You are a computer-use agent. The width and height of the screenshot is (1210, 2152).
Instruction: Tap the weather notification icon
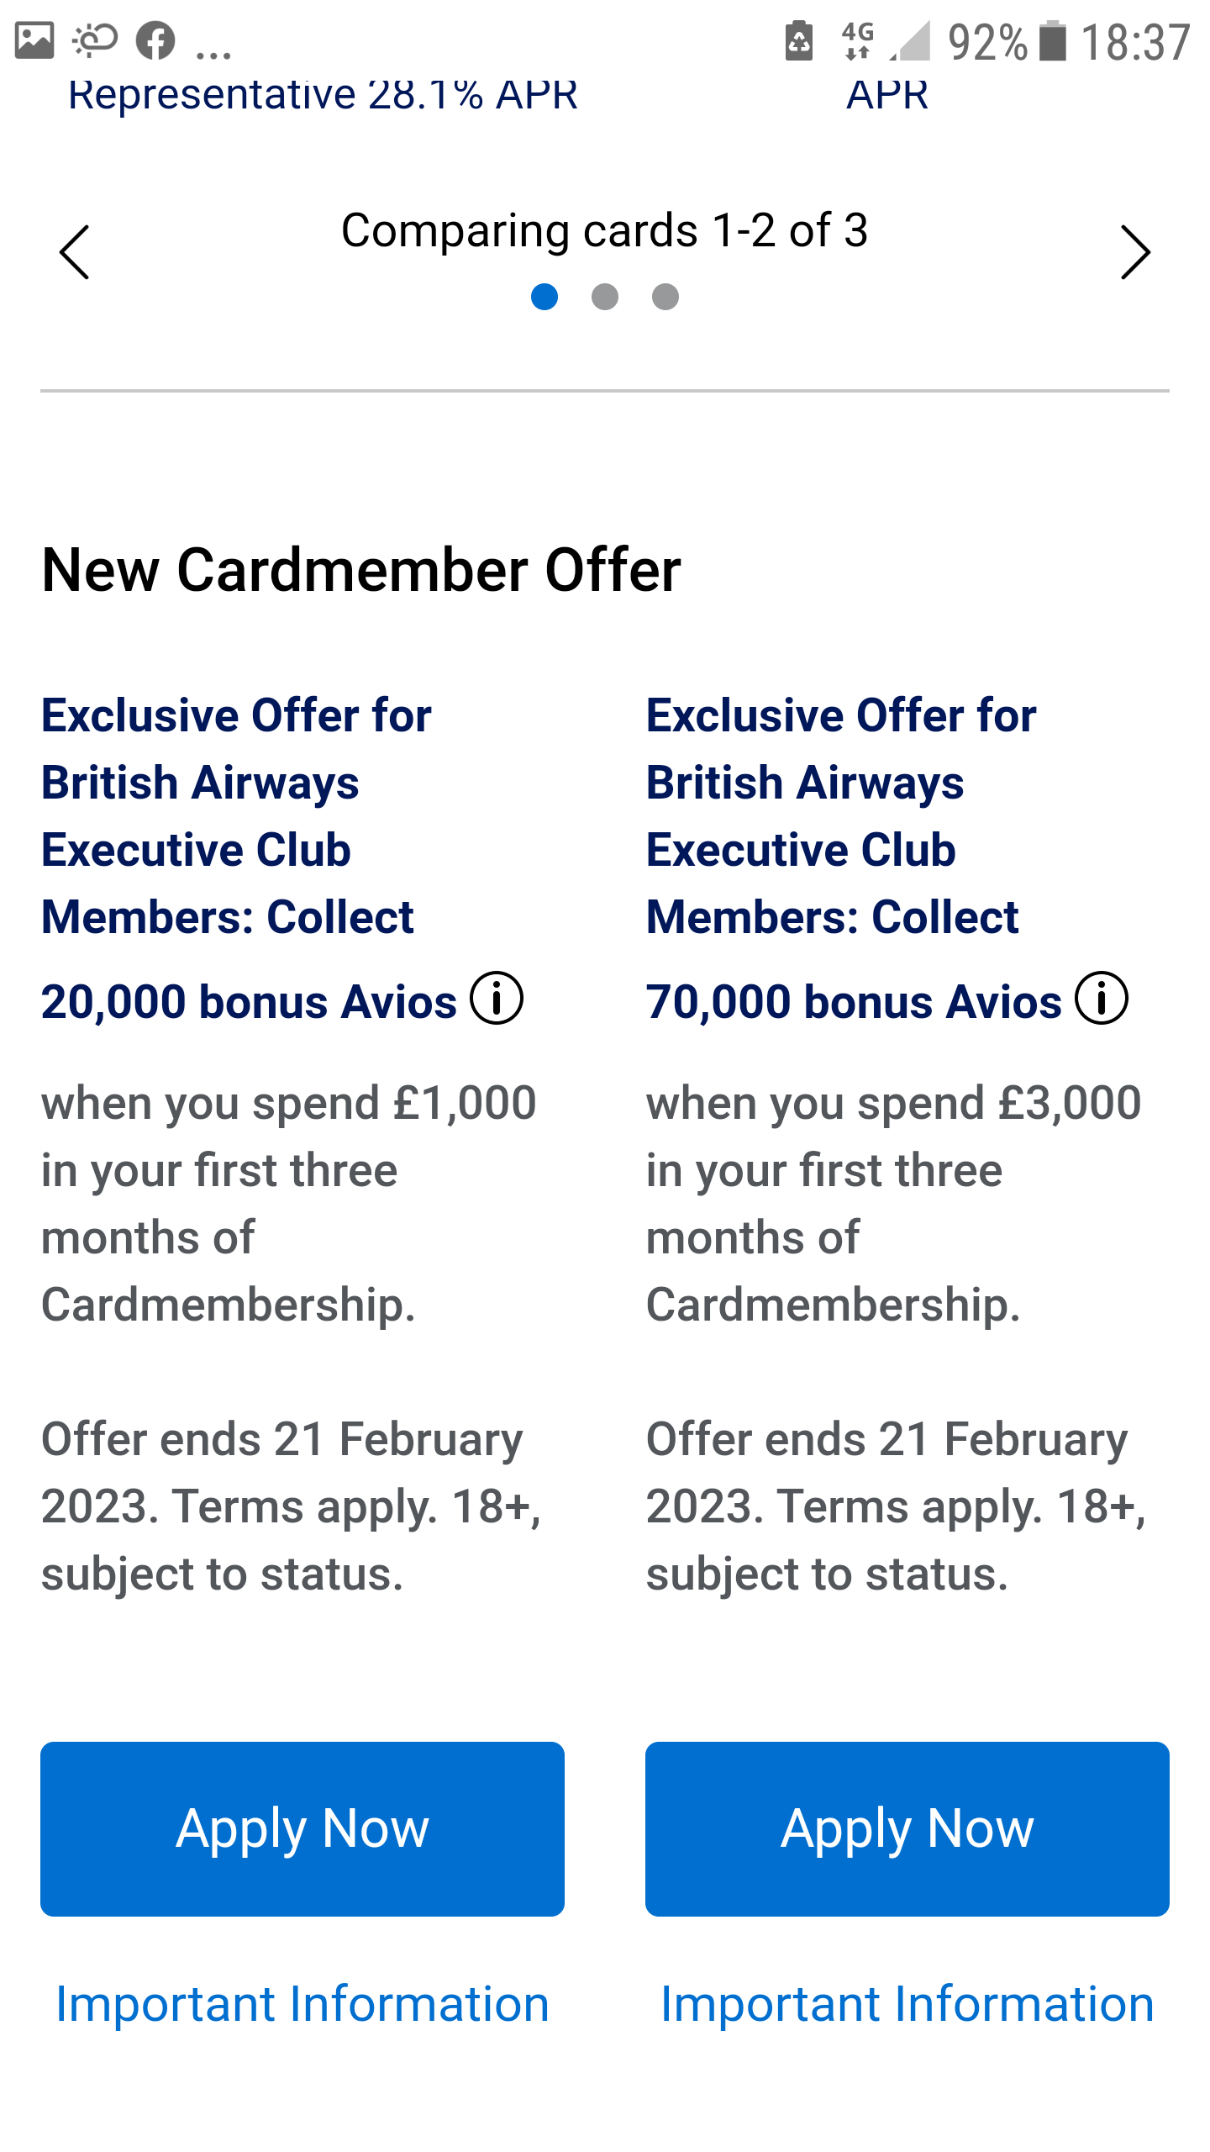(x=95, y=40)
